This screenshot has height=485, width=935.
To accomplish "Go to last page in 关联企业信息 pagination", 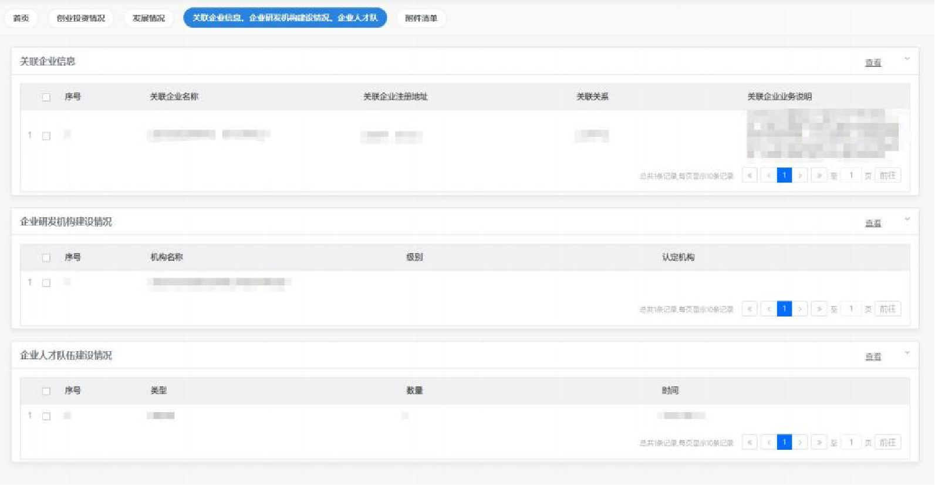I will pos(819,176).
